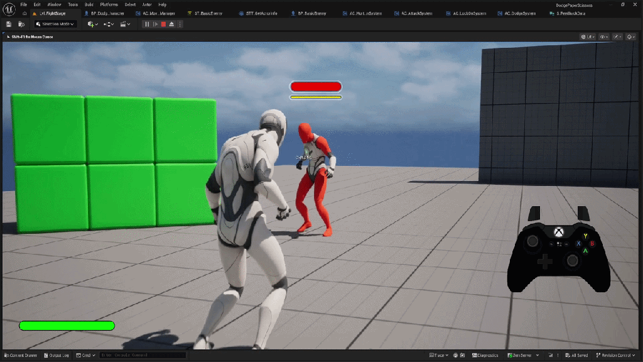Screen dimensions: 643x362
Task: Save the current level with disk icon
Action: 9,24
